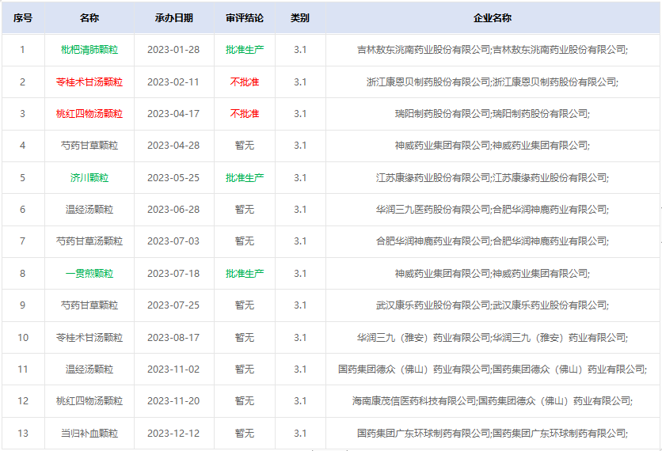This screenshot has height=451, width=662.
Task: Open the 一贯煎颗粒 drug name
Action: [x=89, y=274]
